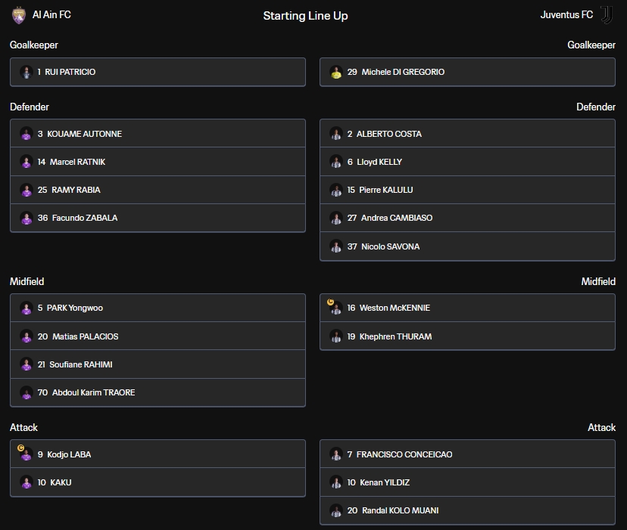The width and height of the screenshot is (627, 530).
Task: Select the text '6 Lloyd KELLY'
Action: pyautogui.click(x=375, y=162)
